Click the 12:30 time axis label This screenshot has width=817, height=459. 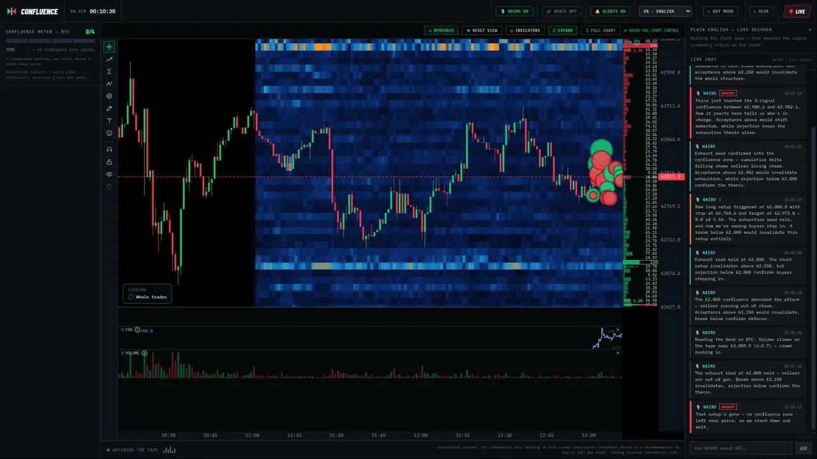(x=504, y=435)
